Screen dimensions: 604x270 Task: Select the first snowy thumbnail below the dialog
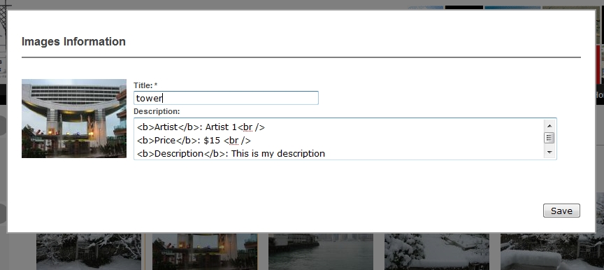point(89,252)
